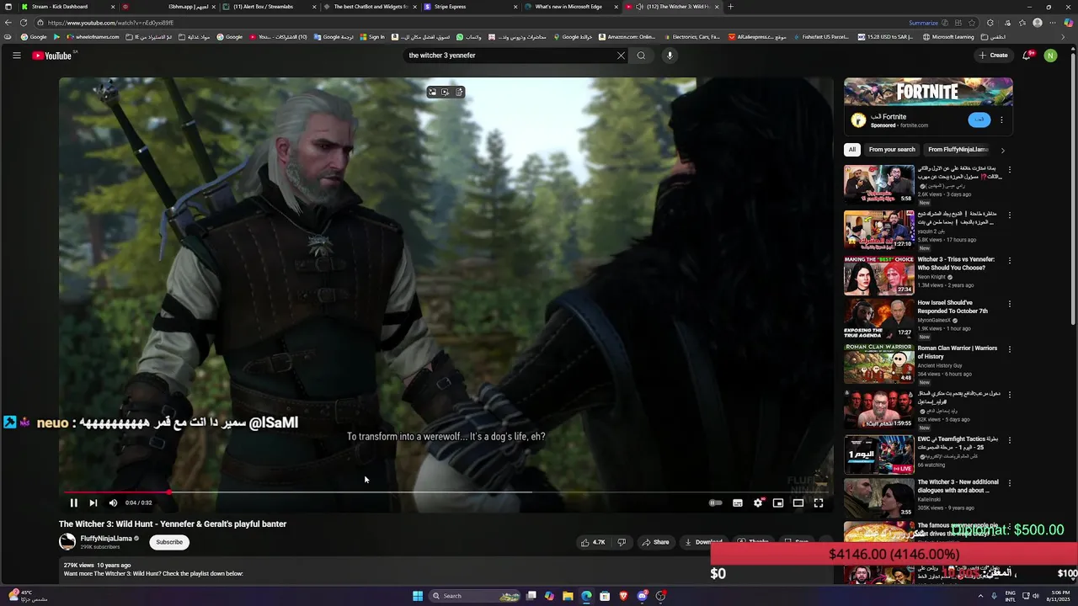The image size is (1078, 606).
Task: Go back in browser history
Action: click(x=8, y=23)
